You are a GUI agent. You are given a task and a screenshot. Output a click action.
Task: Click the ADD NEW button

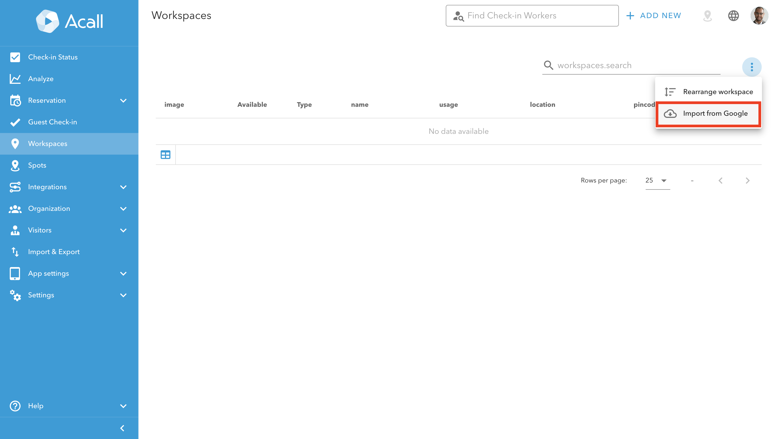click(x=653, y=15)
